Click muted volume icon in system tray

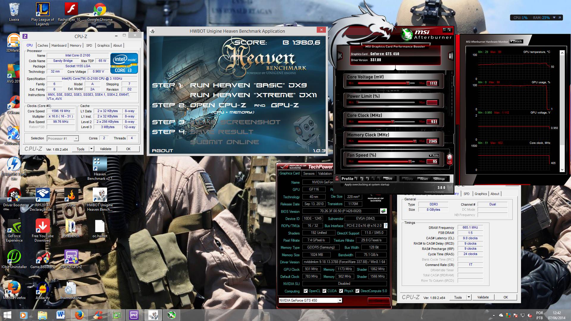[530, 315]
